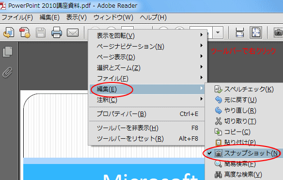Toggle the fit page width scrolling button

(240, 33)
